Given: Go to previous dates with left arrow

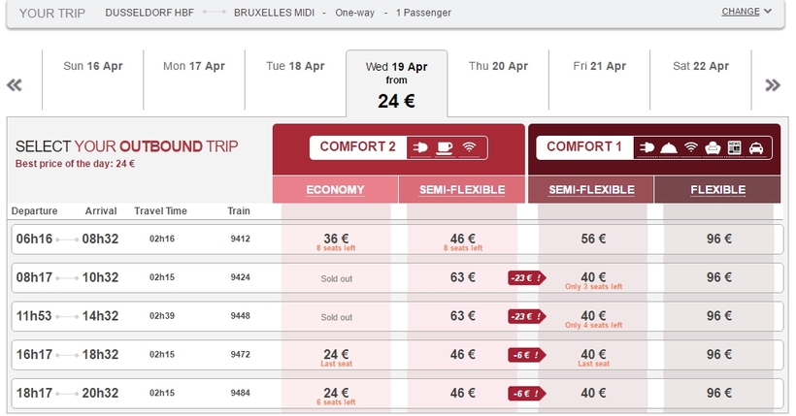Looking at the screenshot, I should 15,85.
